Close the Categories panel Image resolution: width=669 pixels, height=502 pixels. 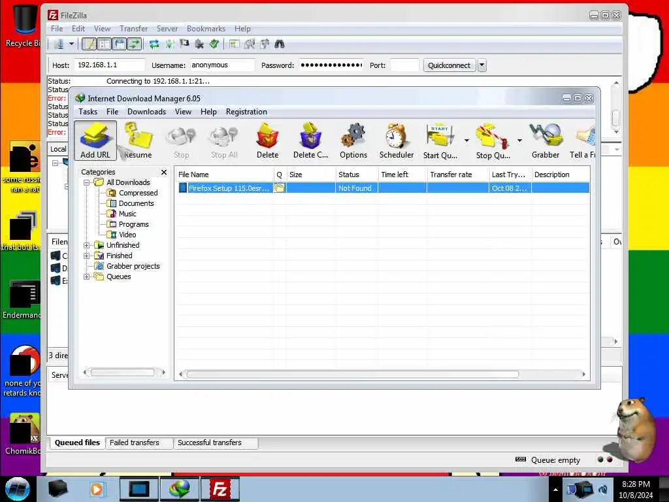pyautogui.click(x=164, y=172)
